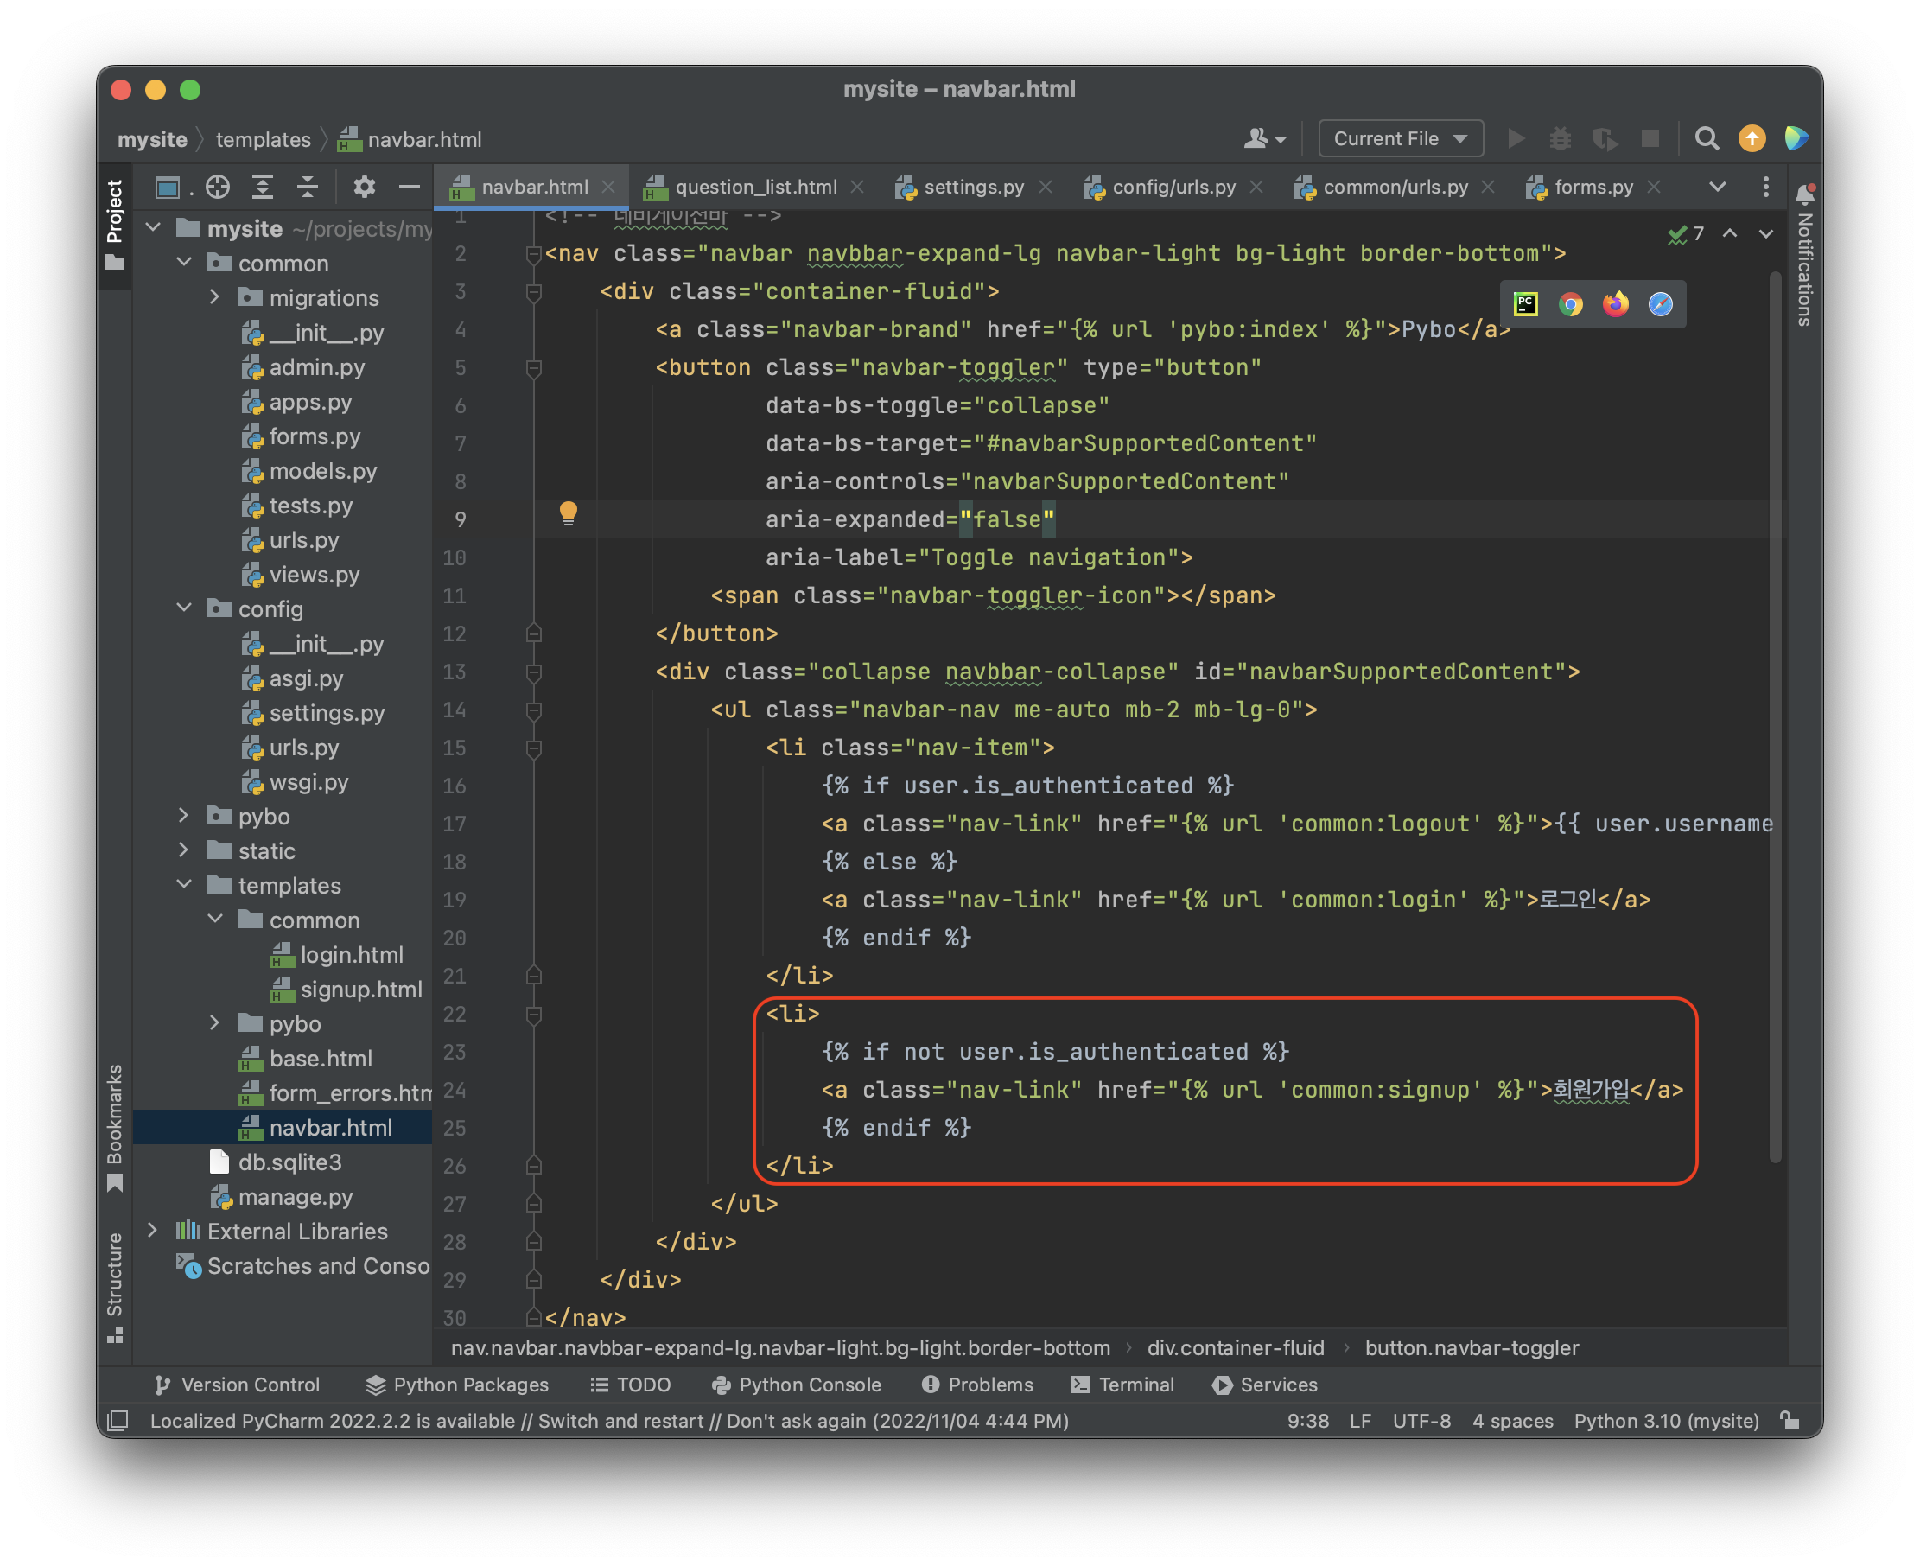
Task: Expand the pybo folder under mysite
Action: pos(184,817)
